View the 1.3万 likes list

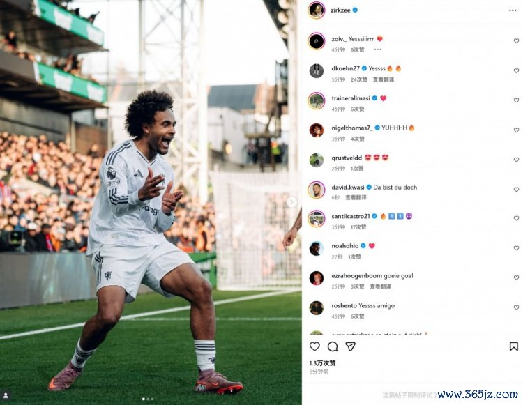[x=322, y=363]
